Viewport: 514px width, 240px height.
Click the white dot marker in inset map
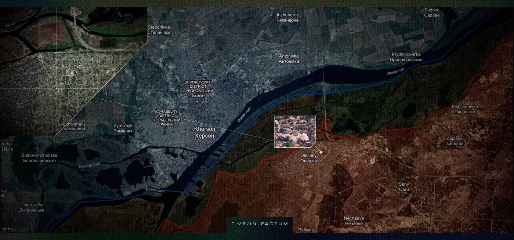click(56, 88)
